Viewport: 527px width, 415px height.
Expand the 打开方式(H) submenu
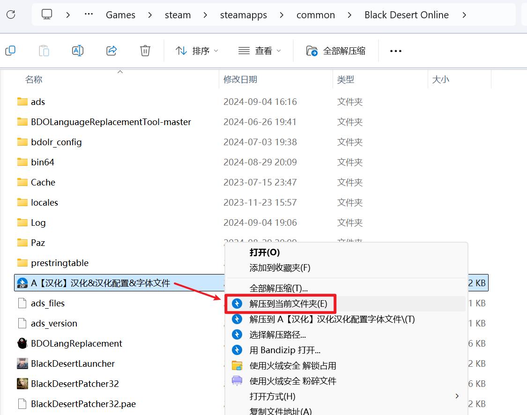(x=346, y=397)
